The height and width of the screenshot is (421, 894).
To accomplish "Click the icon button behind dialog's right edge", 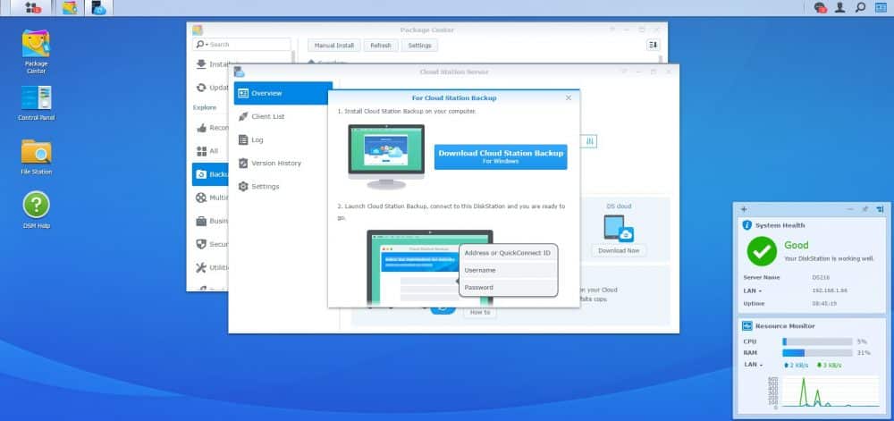I will pos(590,141).
